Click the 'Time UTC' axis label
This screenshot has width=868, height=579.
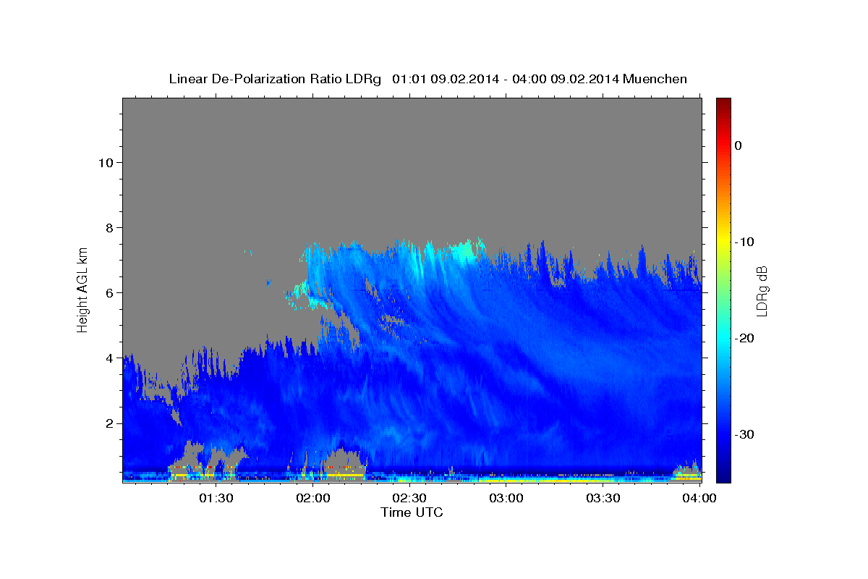(412, 512)
